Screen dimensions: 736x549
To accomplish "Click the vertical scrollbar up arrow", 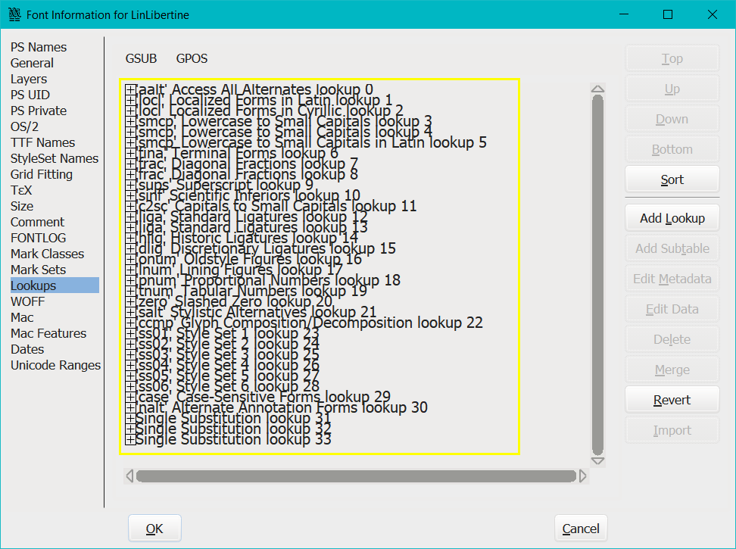I will pyautogui.click(x=597, y=89).
